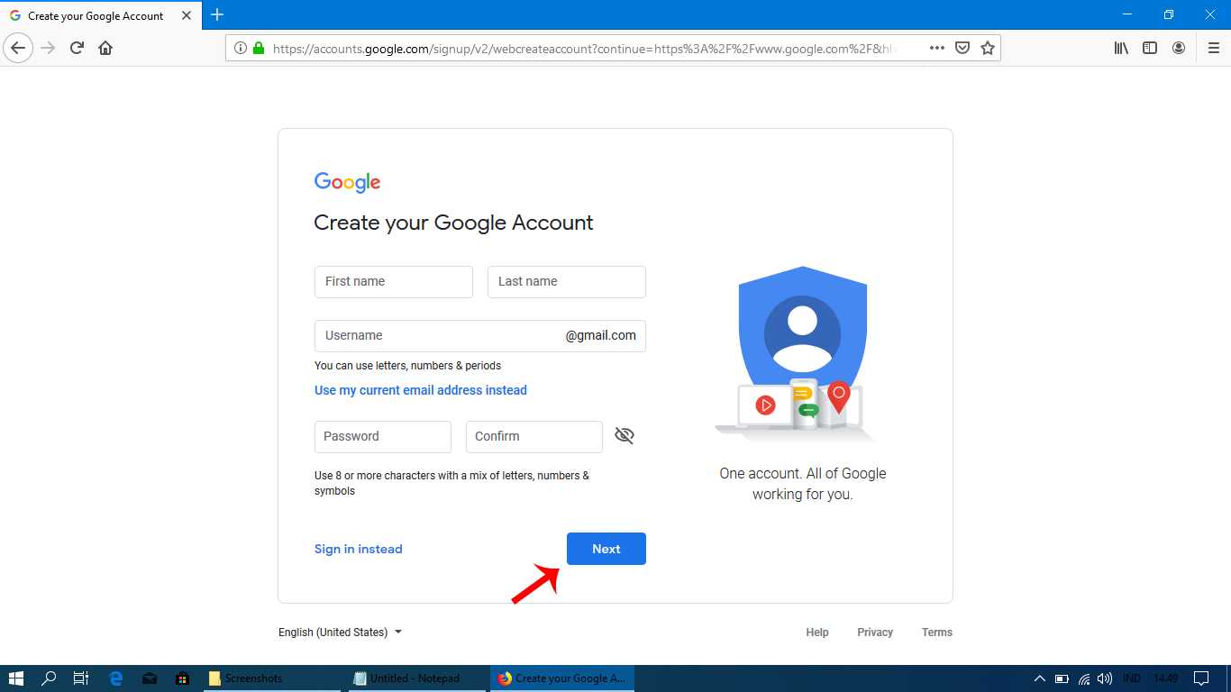The height and width of the screenshot is (692, 1231).
Task: Click the Firefox taskbar window button
Action: [561, 678]
